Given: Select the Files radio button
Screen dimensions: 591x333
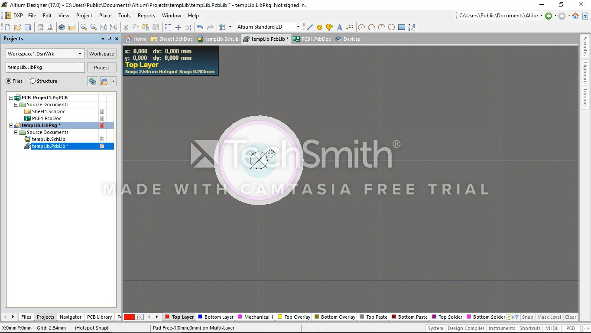Looking at the screenshot, I should coord(9,81).
